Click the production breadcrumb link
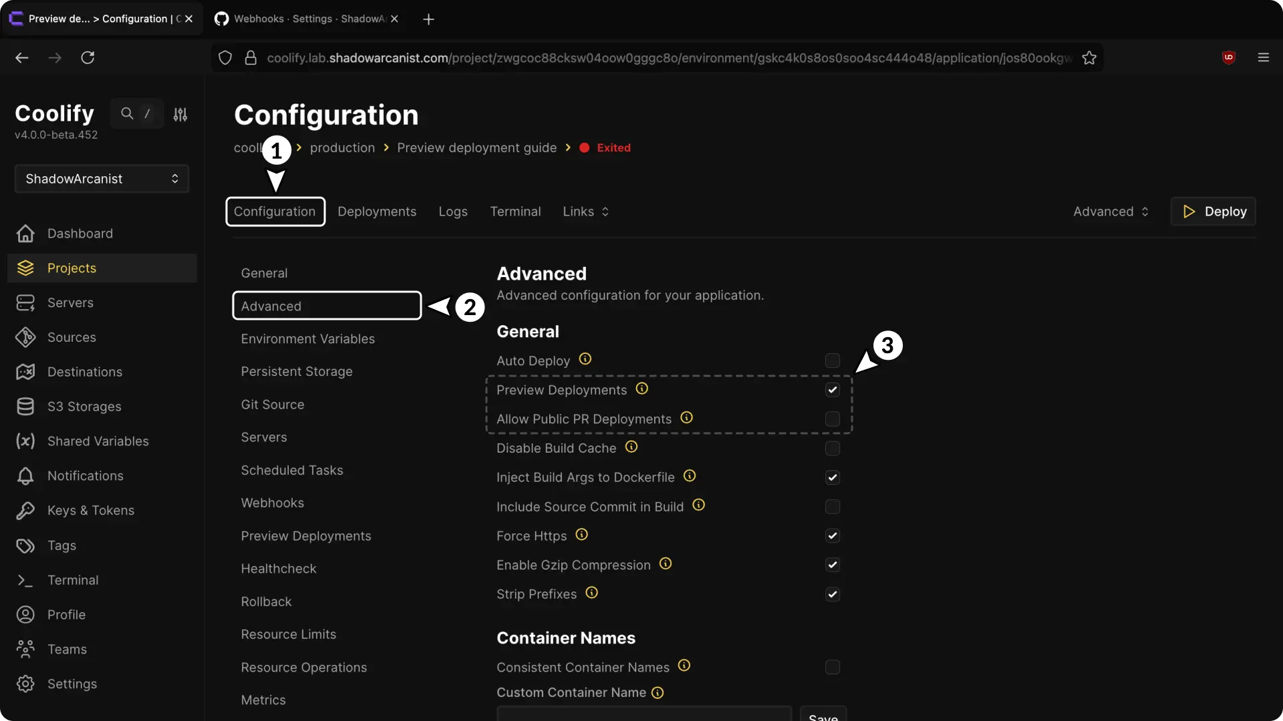Screen dimensions: 1283x721 click(342, 148)
